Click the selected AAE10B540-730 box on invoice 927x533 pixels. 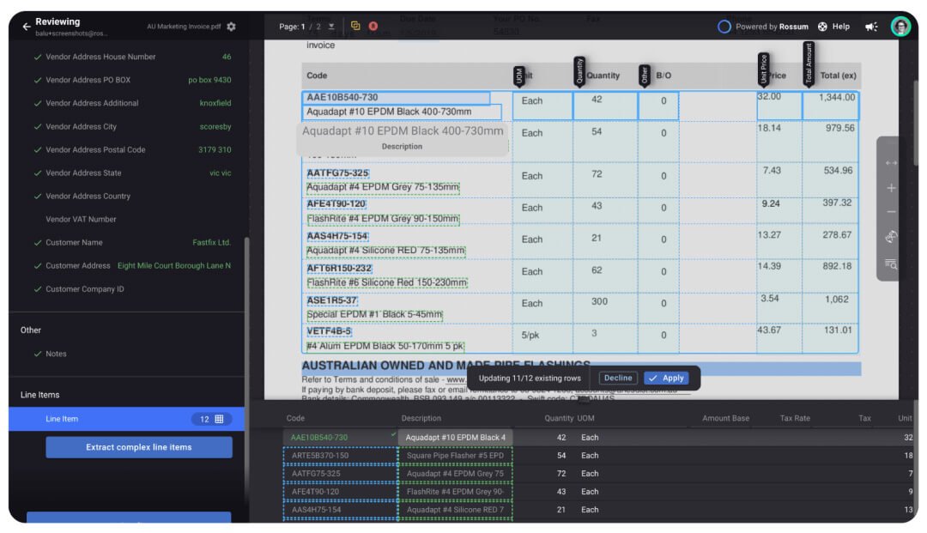click(396, 98)
